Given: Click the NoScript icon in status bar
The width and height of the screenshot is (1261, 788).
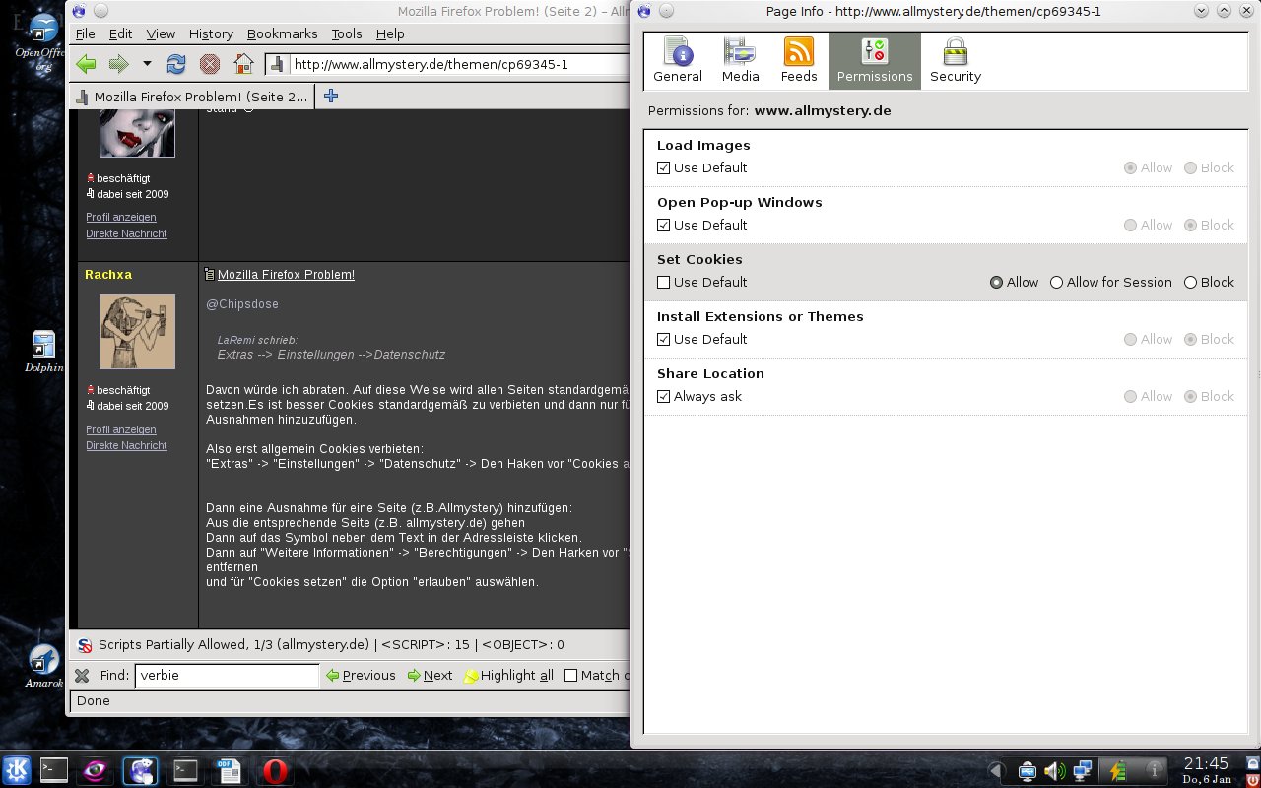Looking at the screenshot, I should coord(84,645).
